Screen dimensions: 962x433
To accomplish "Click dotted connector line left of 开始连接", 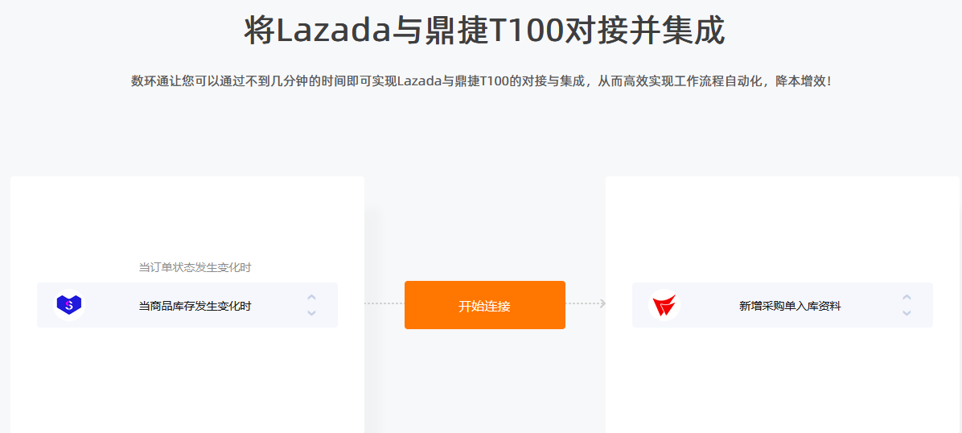I will 384,303.
